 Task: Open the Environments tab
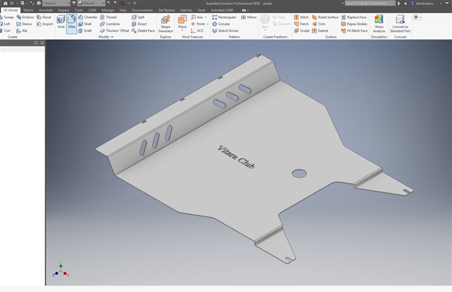click(142, 10)
